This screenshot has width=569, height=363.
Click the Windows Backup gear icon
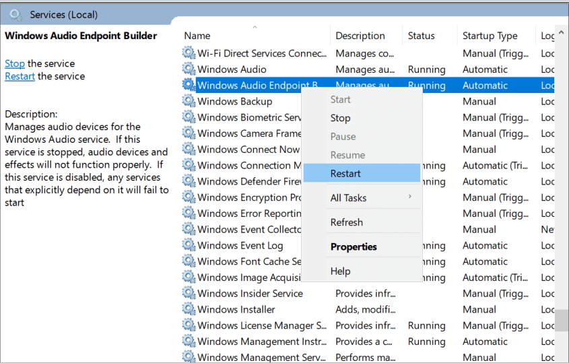[x=189, y=101]
